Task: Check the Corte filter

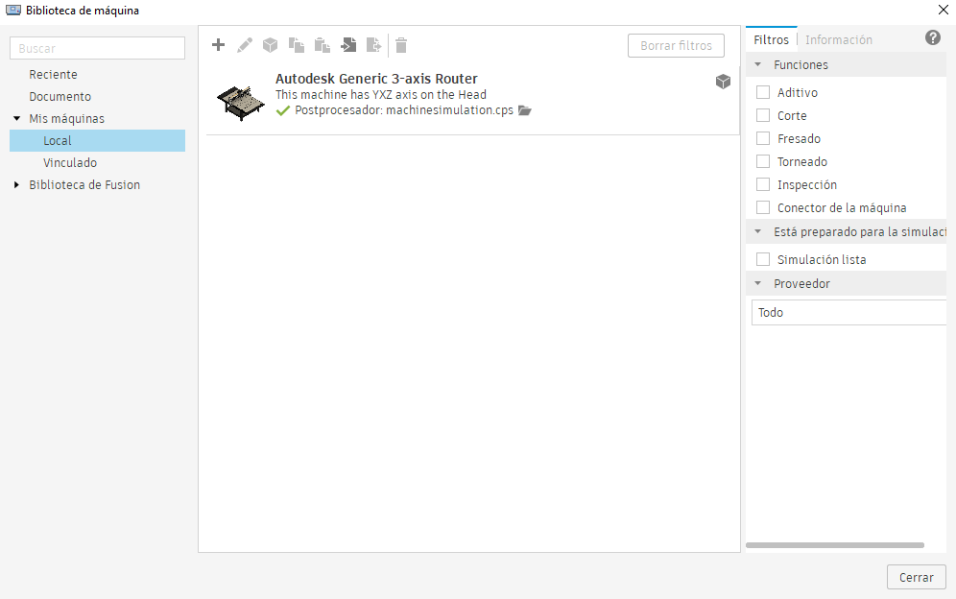Action: (x=763, y=115)
